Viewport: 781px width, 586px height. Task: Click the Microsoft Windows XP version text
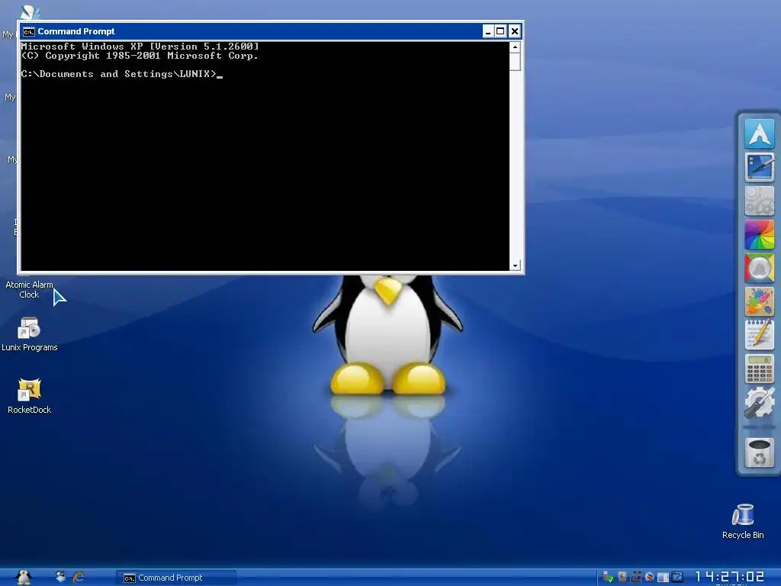tap(140, 47)
